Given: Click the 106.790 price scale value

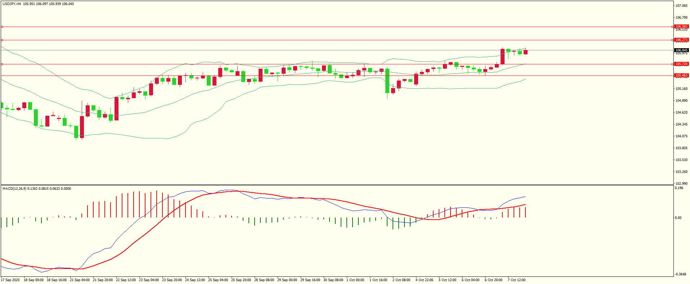Looking at the screenshot, I should 681,18.
